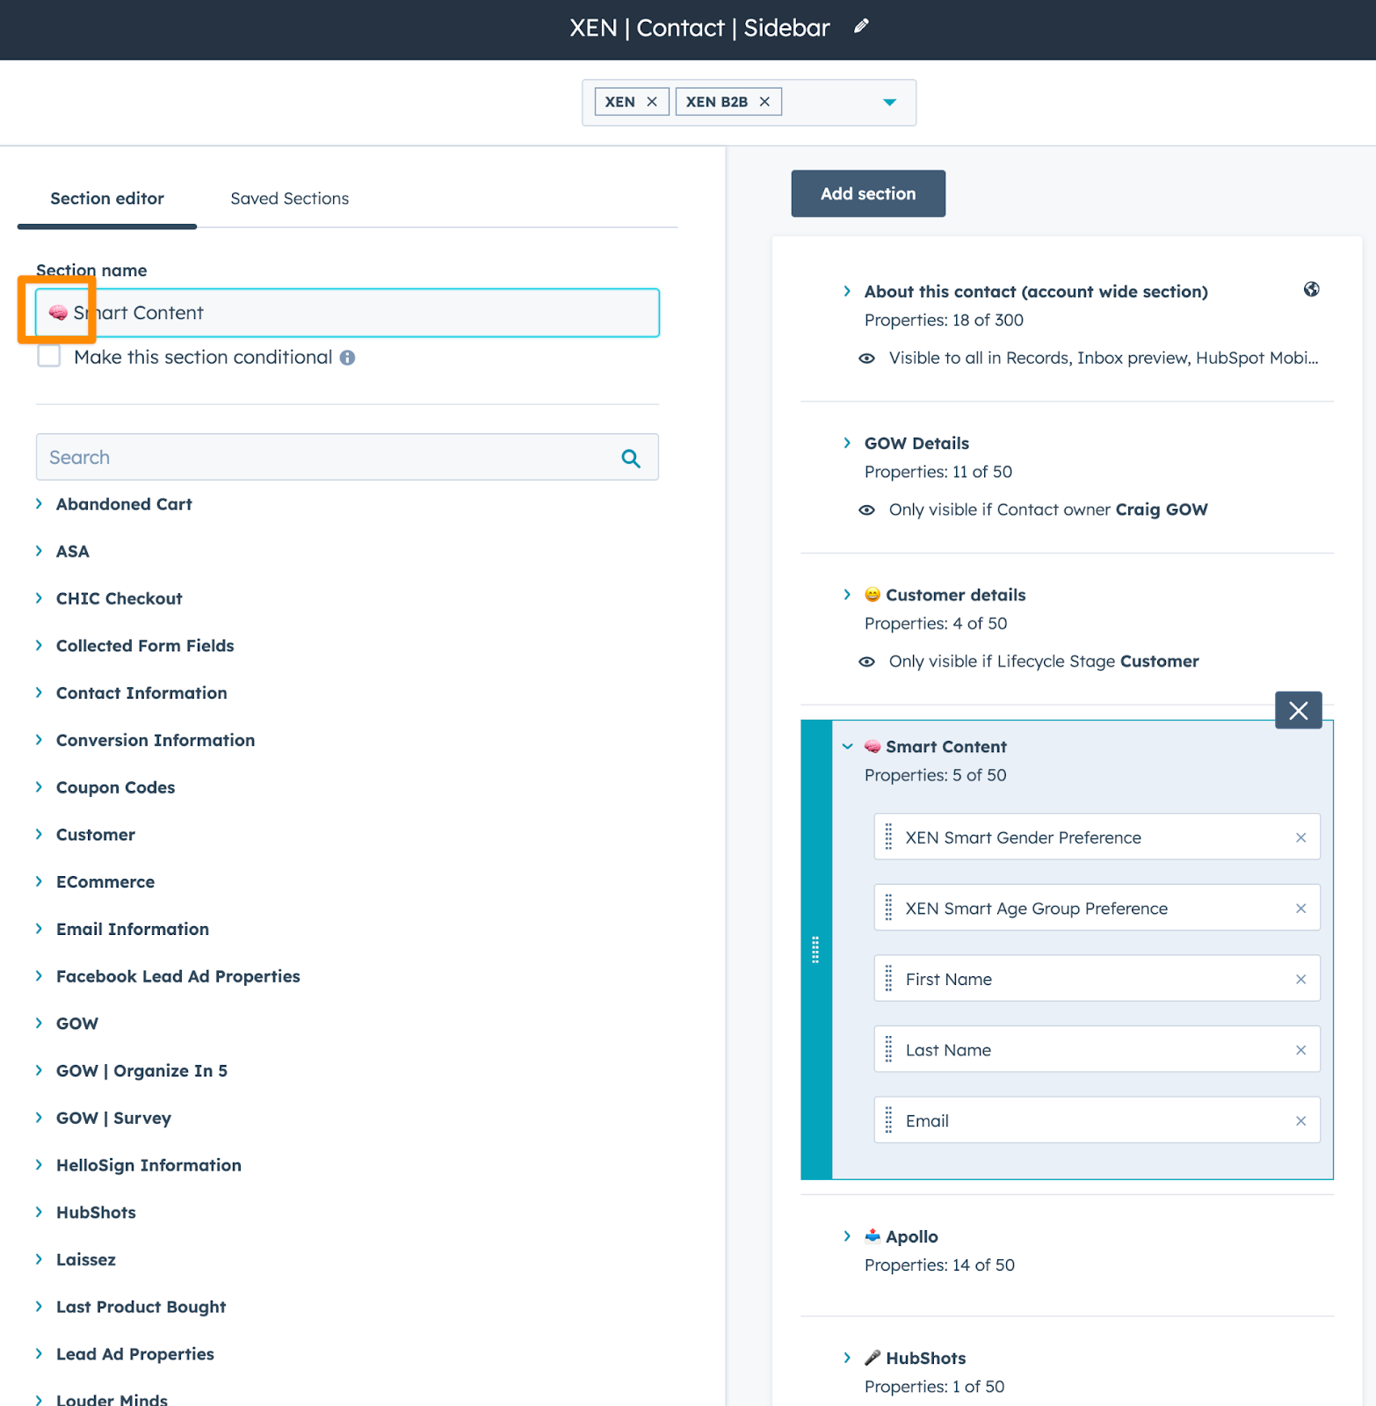The height and width of the screenshot is (1406, 1376).
Task: Click the Smart Content section drag handle
Action: (x=815, y=949)
